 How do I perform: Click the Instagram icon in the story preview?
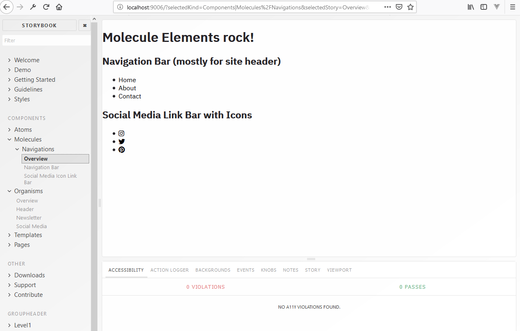121,133
